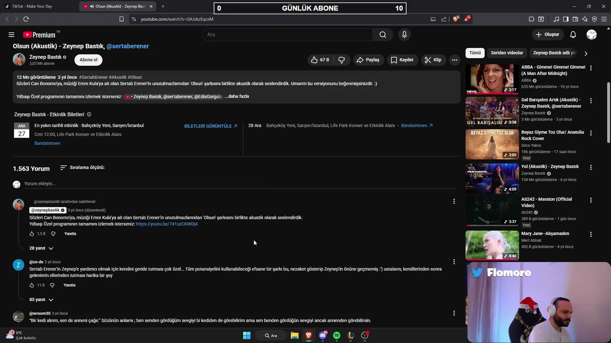Like the video with 67 B likes
The image size is (611, 343).
coord(320,60)
